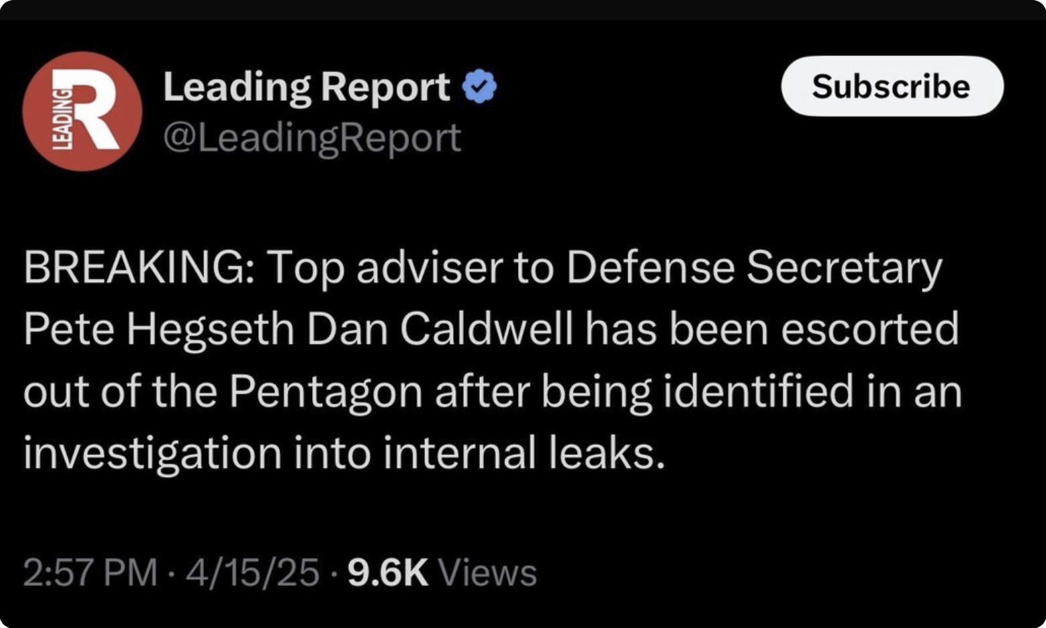Click the 2:57 PM timestamp
Image resolution: width=1046 pixels, height=628 pixels.
coord(90,573)
